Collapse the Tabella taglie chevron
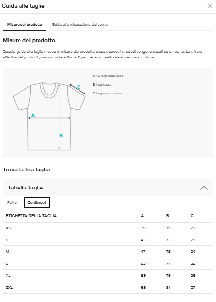The height and width of the screenshot is (302, 216). tap(204, 188)
